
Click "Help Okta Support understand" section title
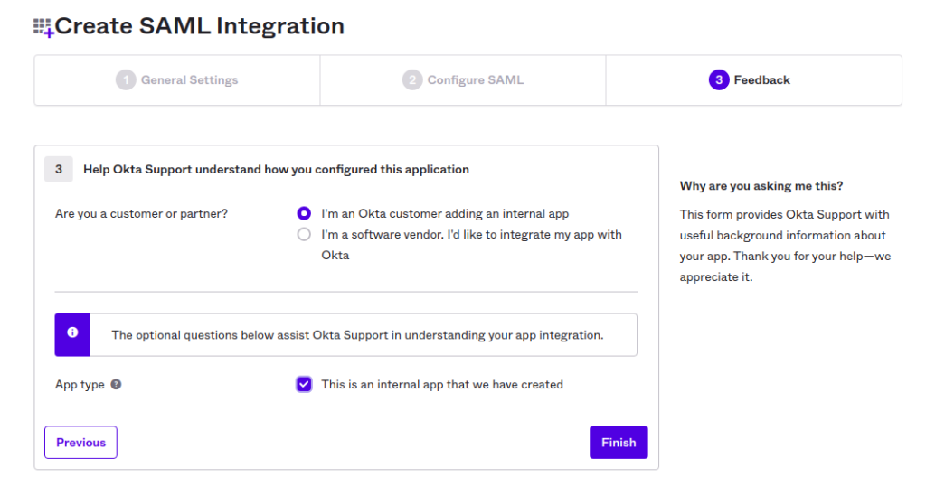[277, 170]
